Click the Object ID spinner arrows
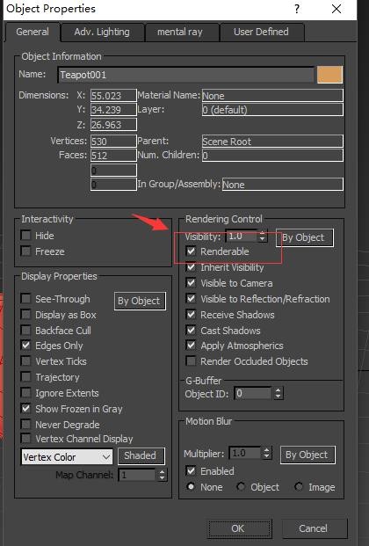The width and height of the screenshot is (369, 546). pyautogui.click(x=278, y=394)
